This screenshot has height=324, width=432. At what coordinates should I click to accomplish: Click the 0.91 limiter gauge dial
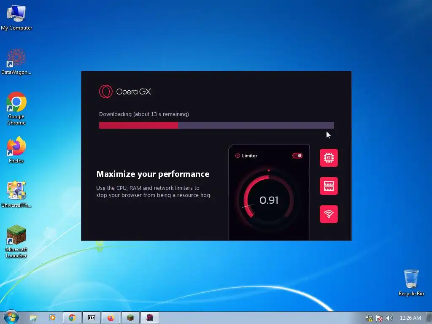(x=269, y=200)
